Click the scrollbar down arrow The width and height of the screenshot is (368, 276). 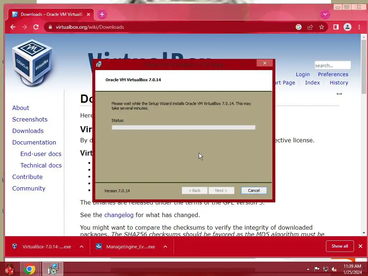[364, 233]
